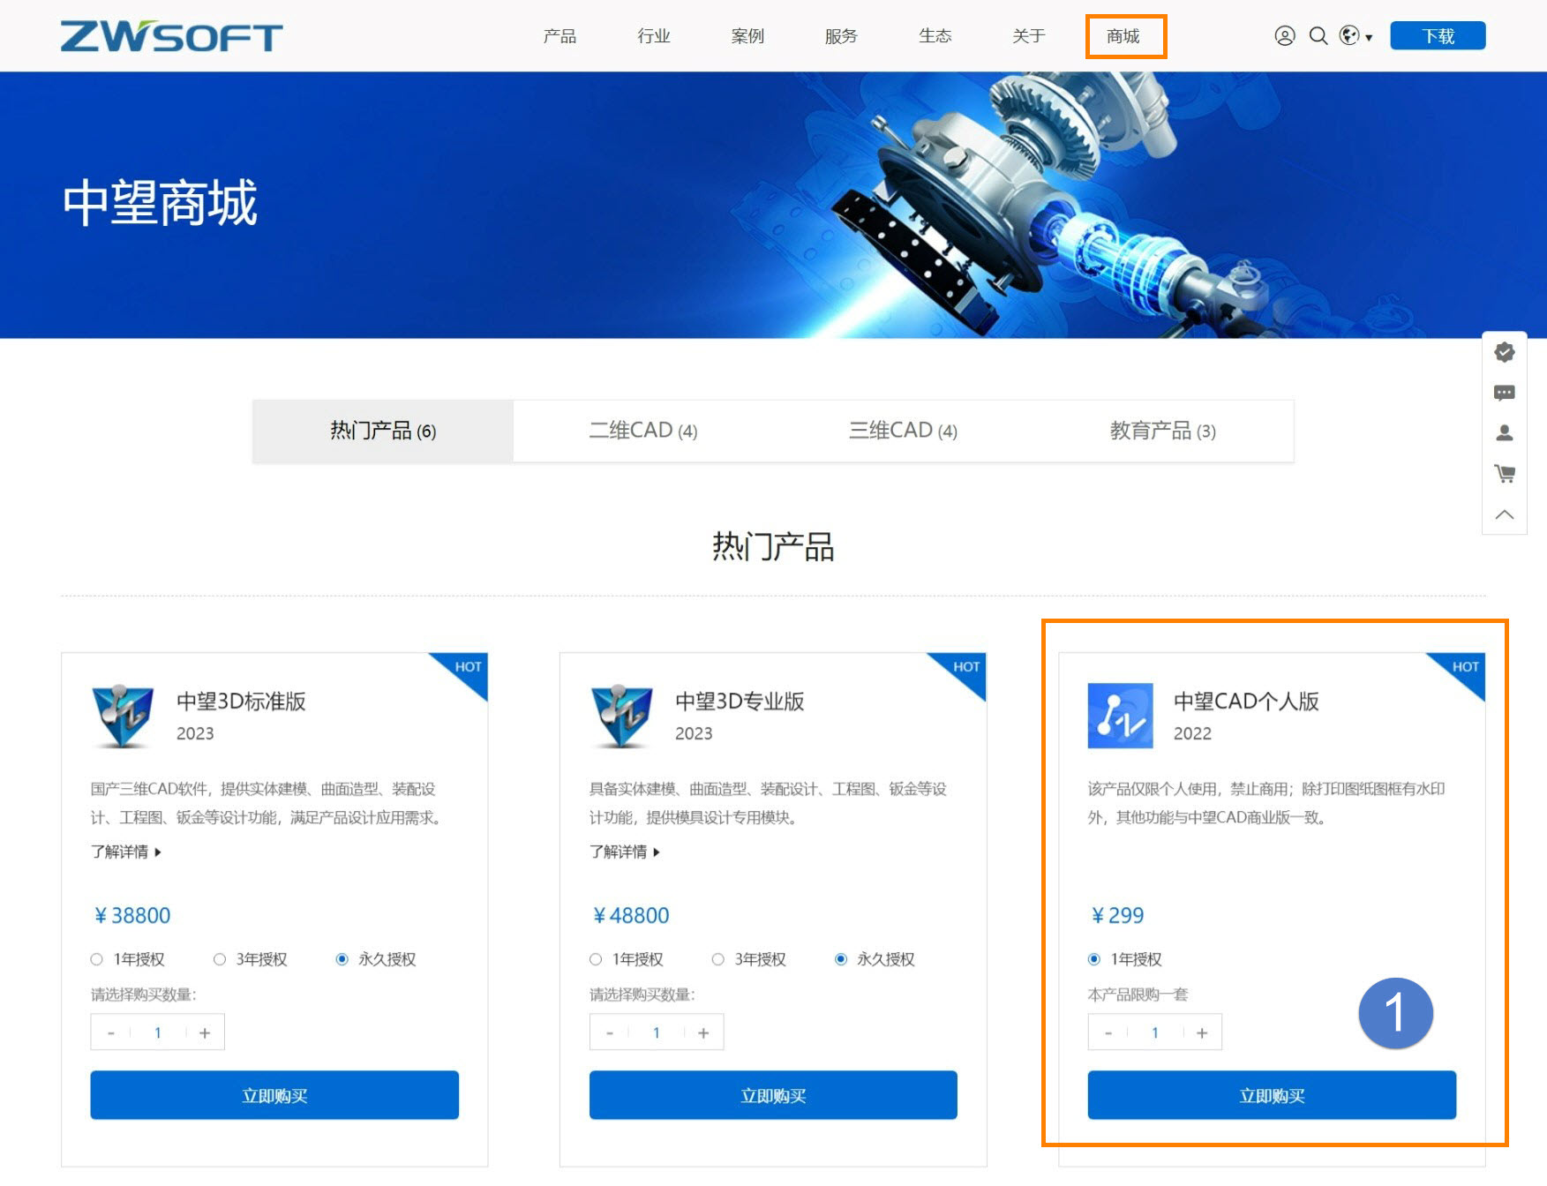Click the ¥48800 price

[630, 916]
